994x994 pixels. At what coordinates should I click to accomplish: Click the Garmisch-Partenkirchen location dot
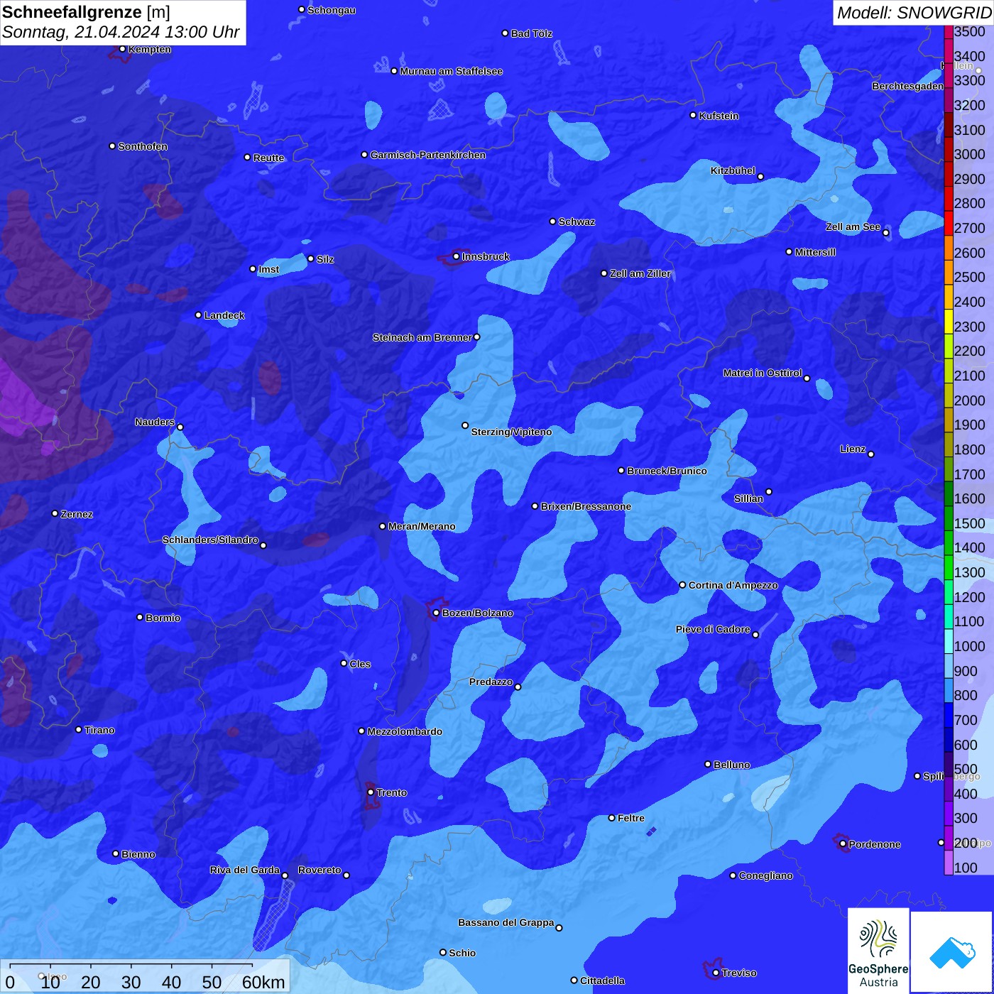click(x=364, y=155)
